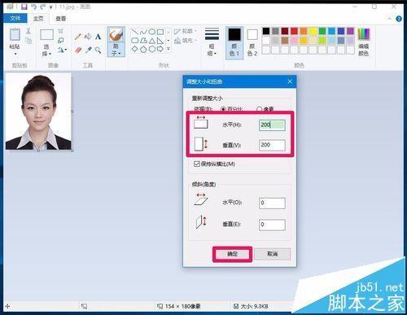Pick the red color swatch in palette
Image resolution: width=407 pixels, height=315 pixels.
[x=294, y=31]
